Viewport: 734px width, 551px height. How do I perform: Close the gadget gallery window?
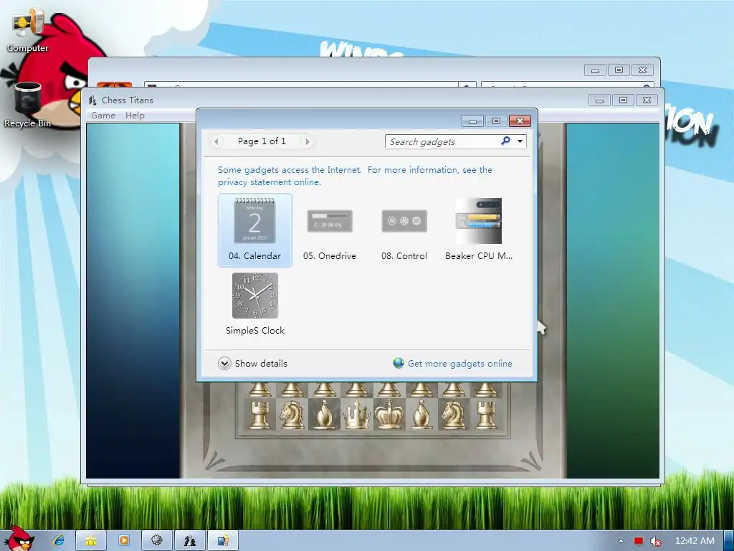pos(520,121)
